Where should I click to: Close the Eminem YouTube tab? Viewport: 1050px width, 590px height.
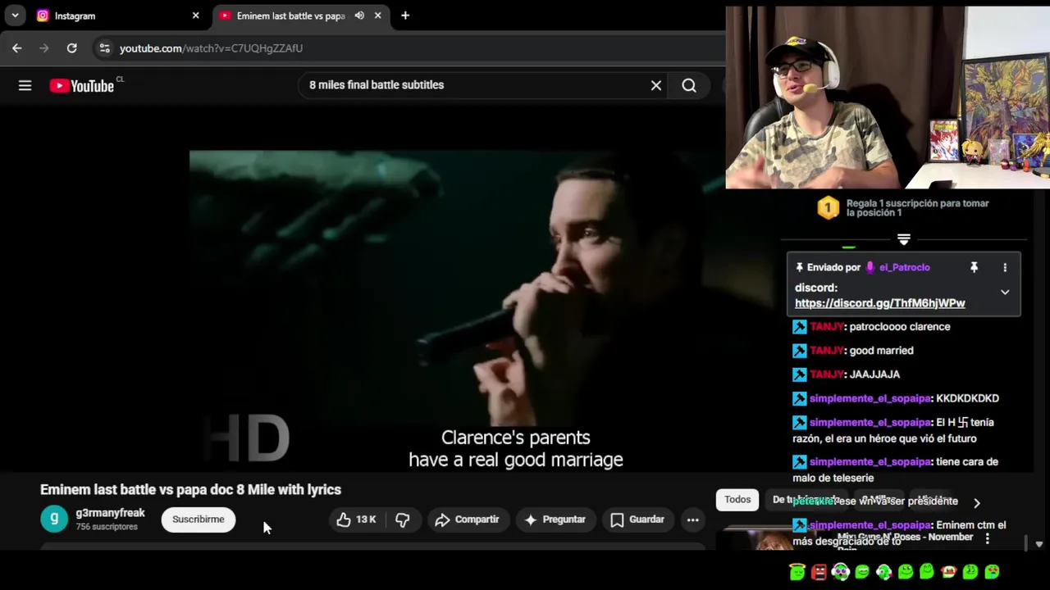pos(377,16)
